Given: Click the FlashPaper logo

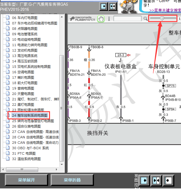Looking at the screenshot, I should click(x=83, y=19).
